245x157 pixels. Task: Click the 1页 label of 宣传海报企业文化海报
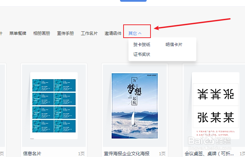162,154
